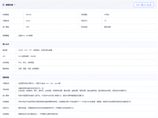Select the risk score 74 cell
Image resolution: width=158 pixels, height=118 pixels.
click(x=129, y=21)
